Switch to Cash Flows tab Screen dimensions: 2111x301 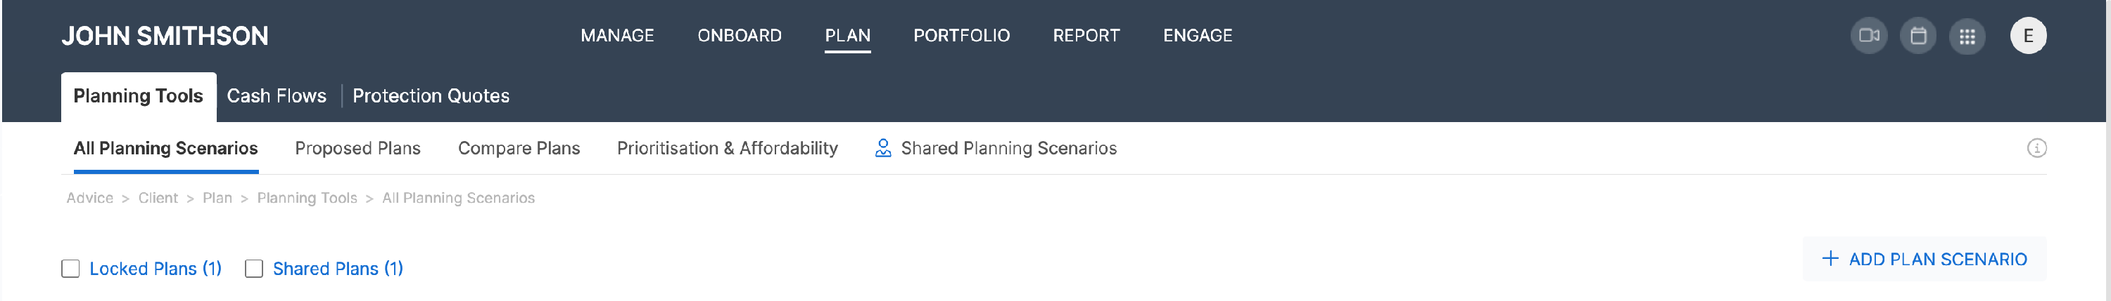pos(276,95)
